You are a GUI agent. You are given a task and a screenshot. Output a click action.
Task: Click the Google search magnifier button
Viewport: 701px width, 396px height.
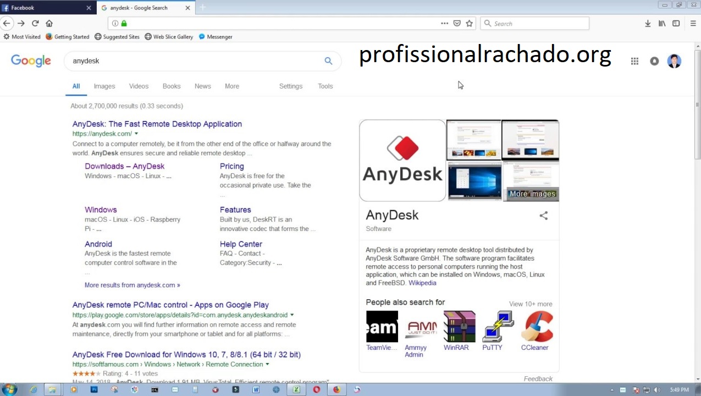click(328, 61)
